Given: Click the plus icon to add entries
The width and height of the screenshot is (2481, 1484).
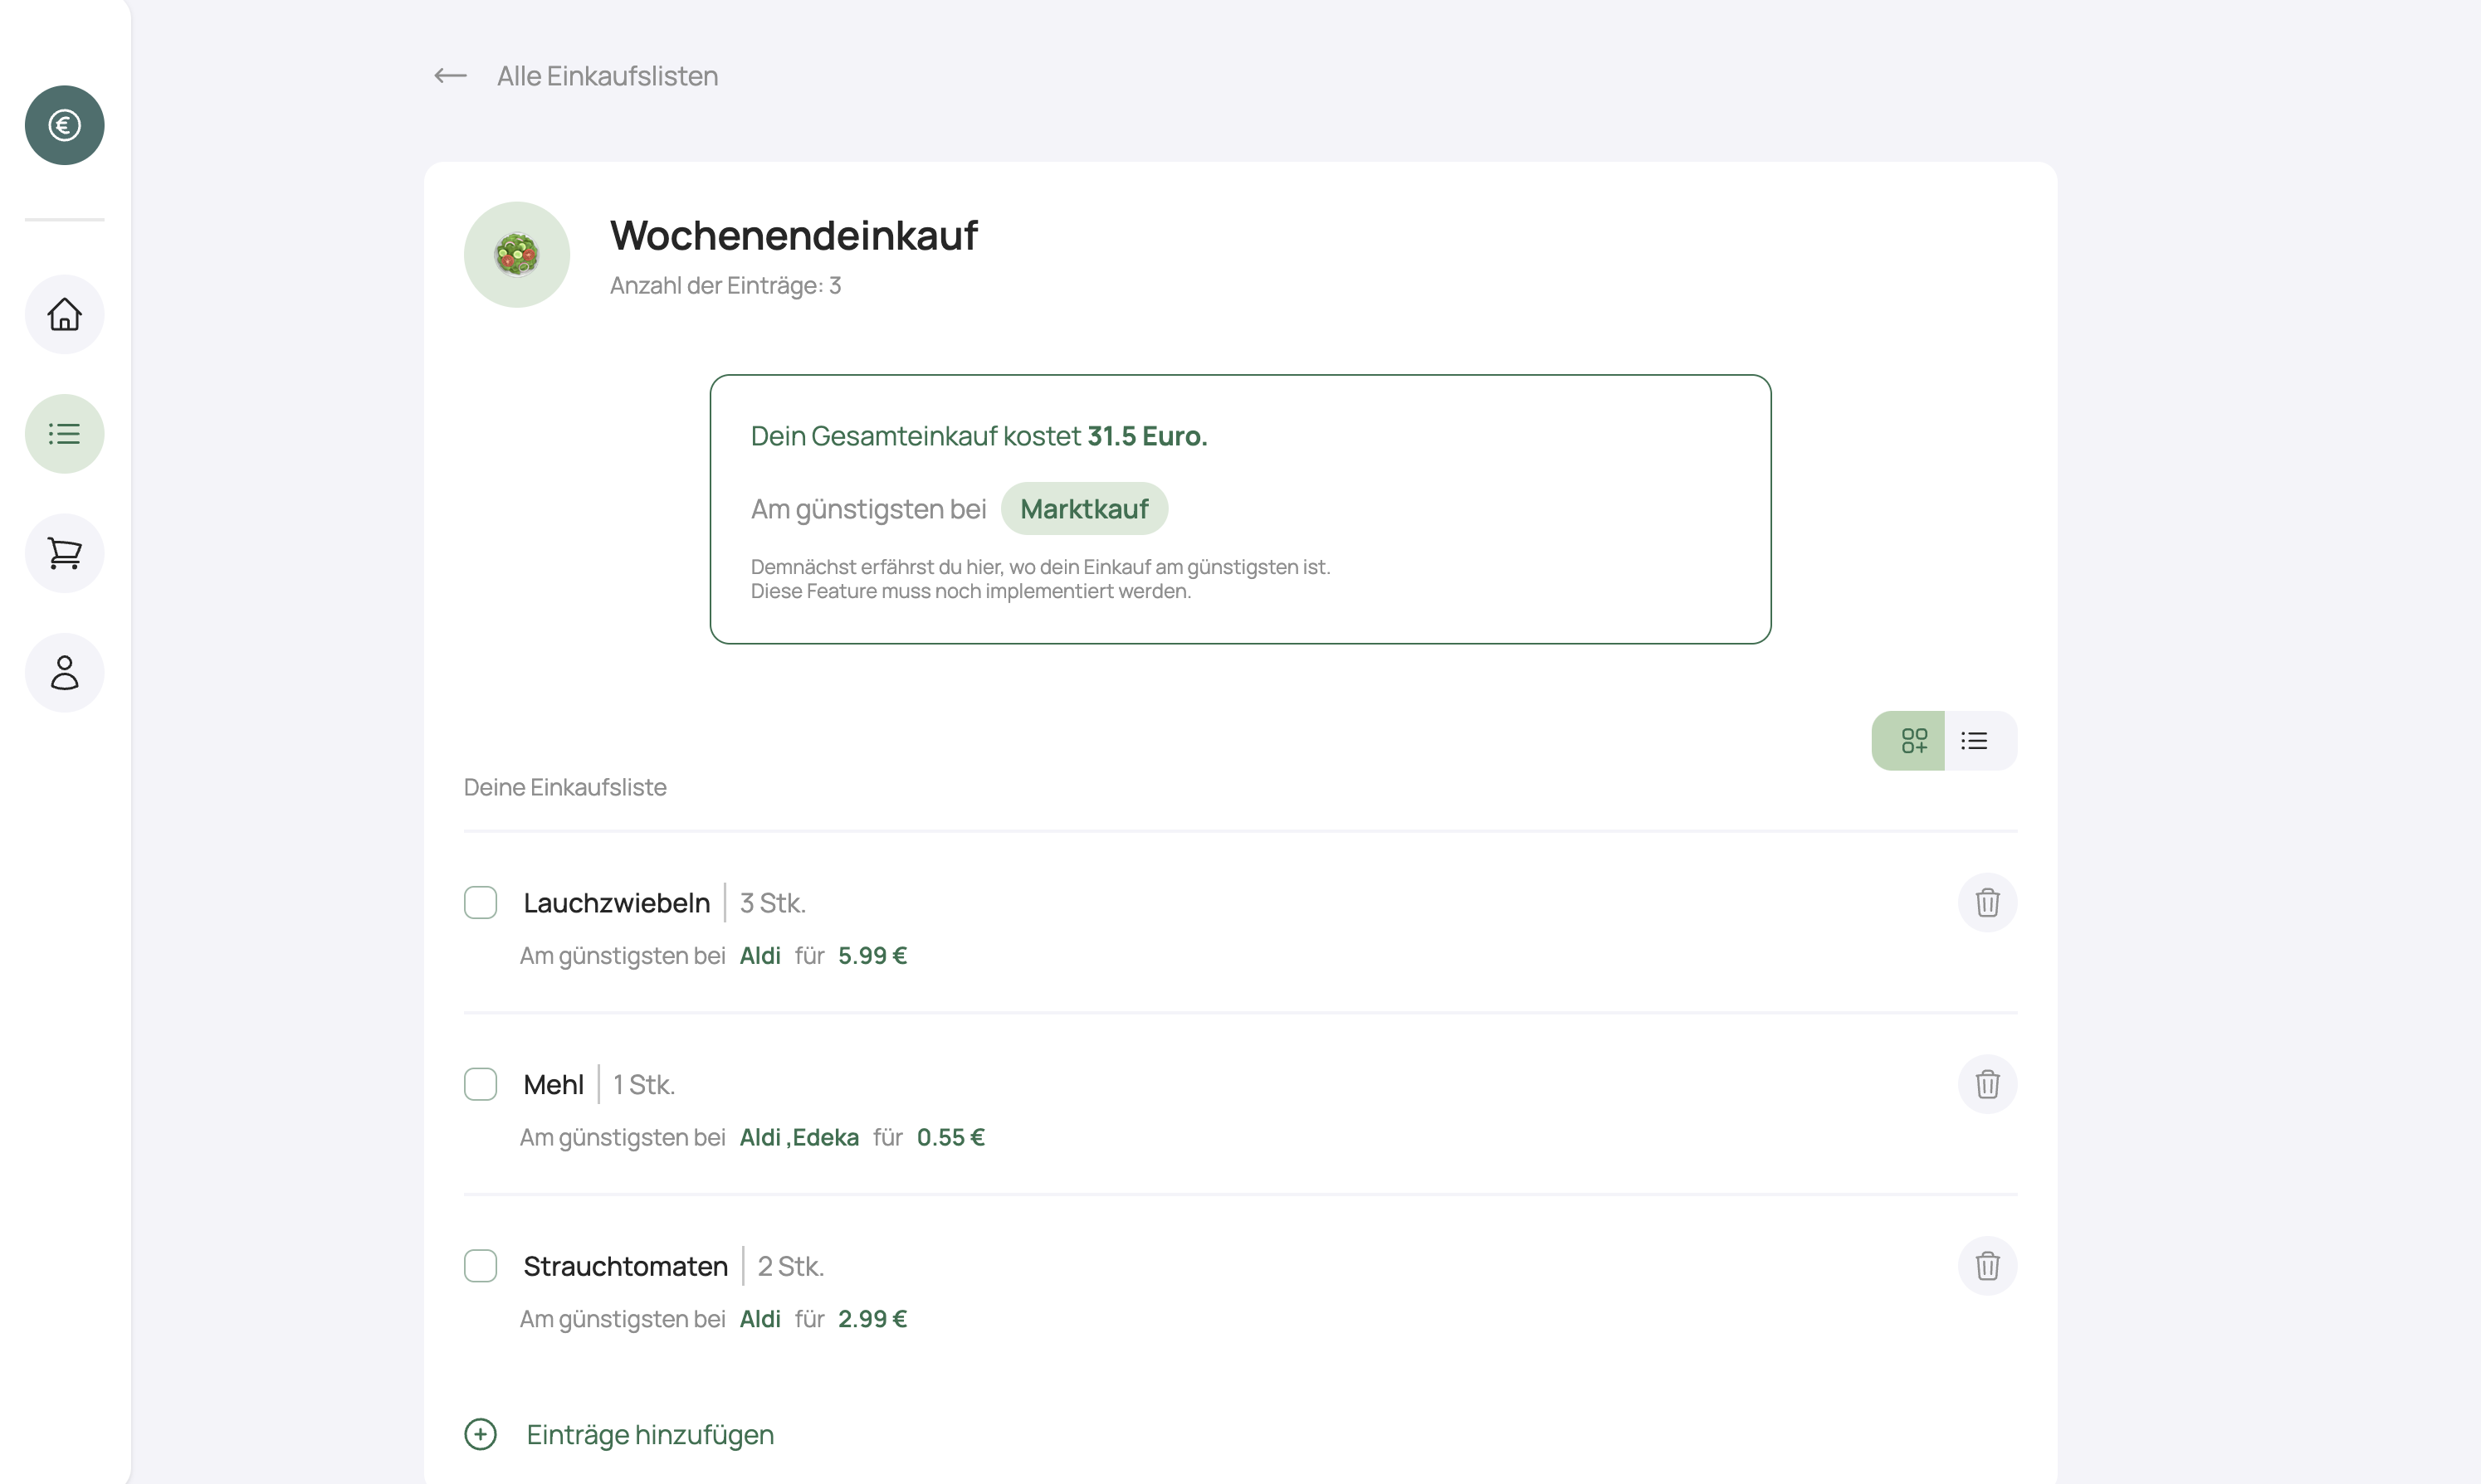Looking at the screenshot, I should pos(481,1434).
